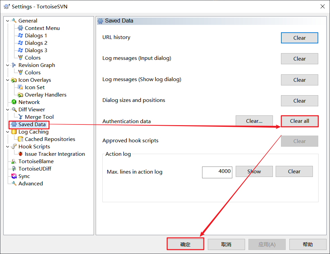This screenshot has width=330, height=254.
Task: Open Advanced settings page
Action: [31, 184]
